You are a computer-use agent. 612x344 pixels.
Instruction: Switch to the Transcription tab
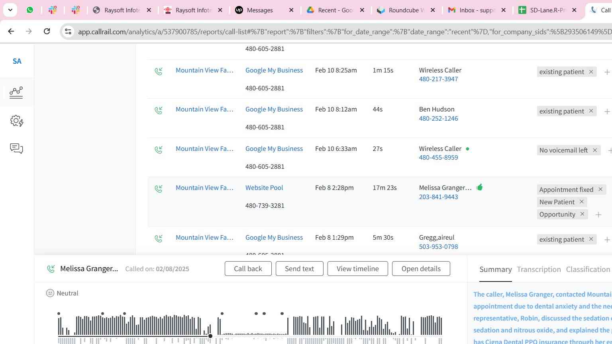pos(539,270)
